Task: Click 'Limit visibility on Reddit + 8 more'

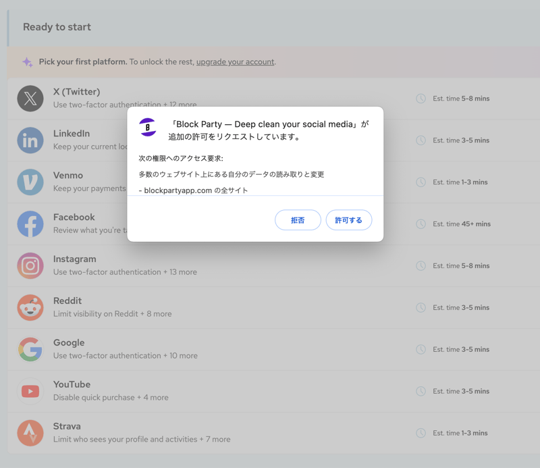Action: (x=112, y=314)
